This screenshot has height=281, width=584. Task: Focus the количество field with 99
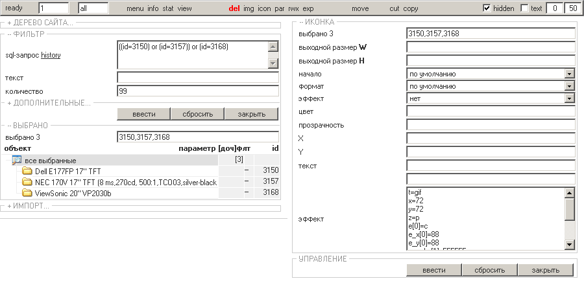[x=198, y=91]
